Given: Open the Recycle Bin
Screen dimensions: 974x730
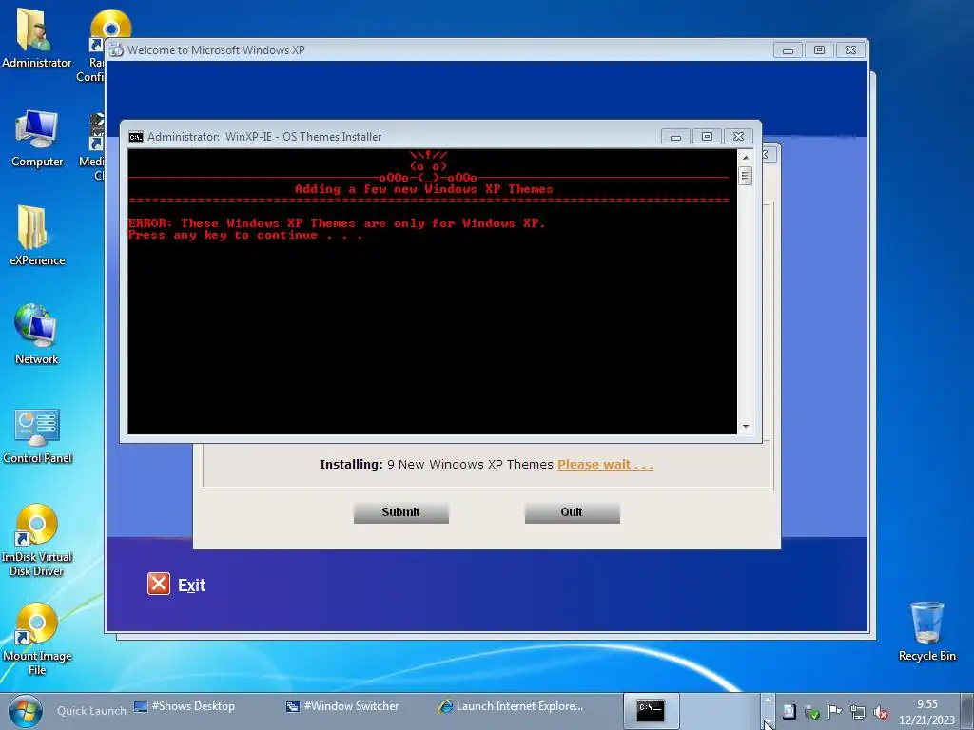Looking at the screenshot, I should [x=926, y=631].
